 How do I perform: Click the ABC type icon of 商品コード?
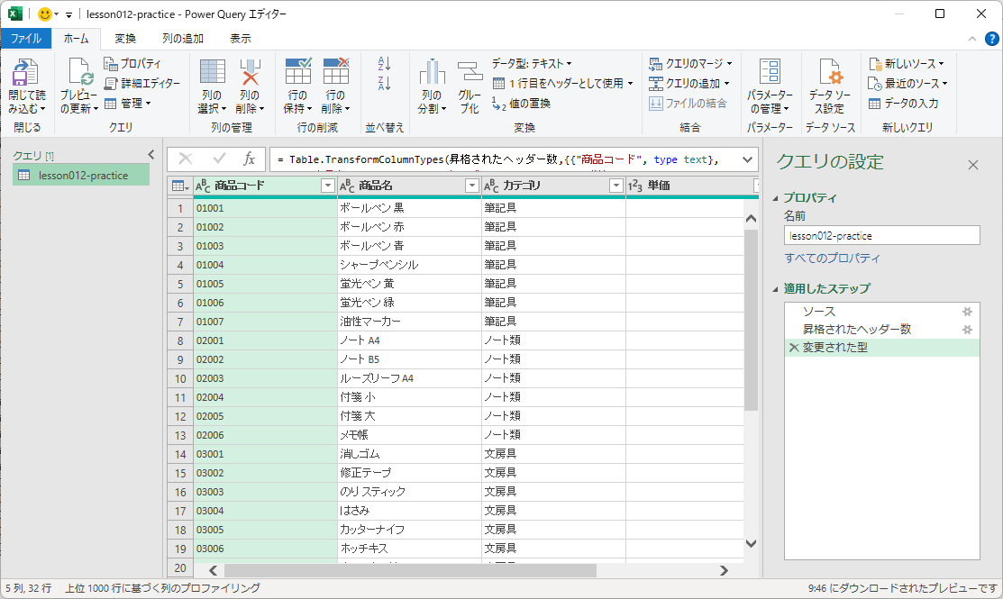point(203,186)
